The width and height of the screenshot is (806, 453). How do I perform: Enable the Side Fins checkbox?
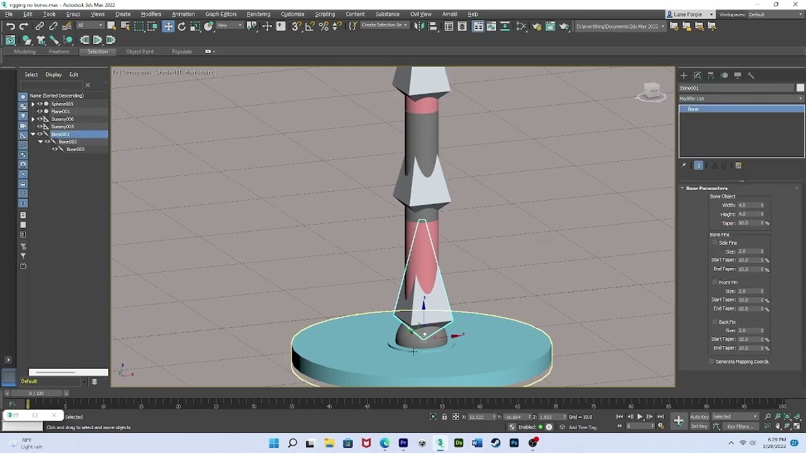click(x=714, y=243)
